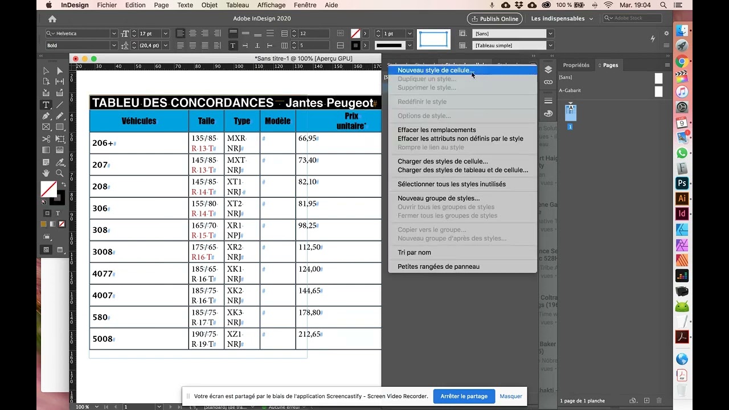The image size is (729, 410).
Task: Align text right in the control bar
Action: (205, 34)
